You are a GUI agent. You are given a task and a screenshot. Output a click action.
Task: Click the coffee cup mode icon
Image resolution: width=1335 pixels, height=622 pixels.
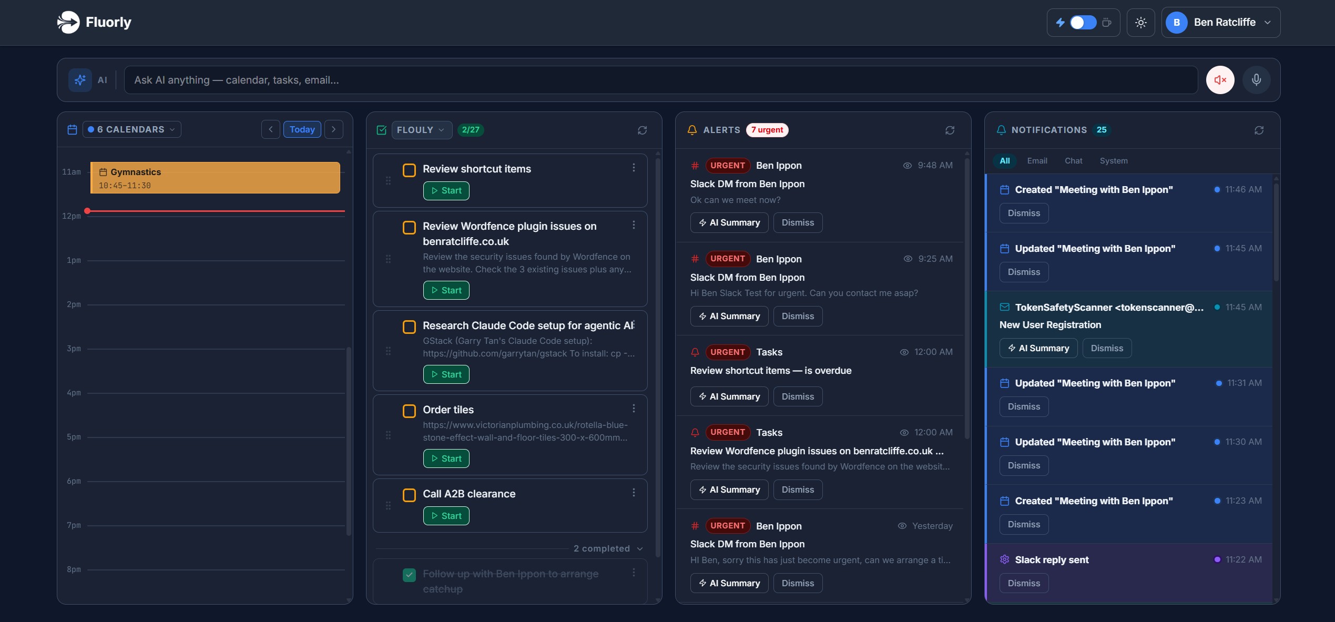1107,23
